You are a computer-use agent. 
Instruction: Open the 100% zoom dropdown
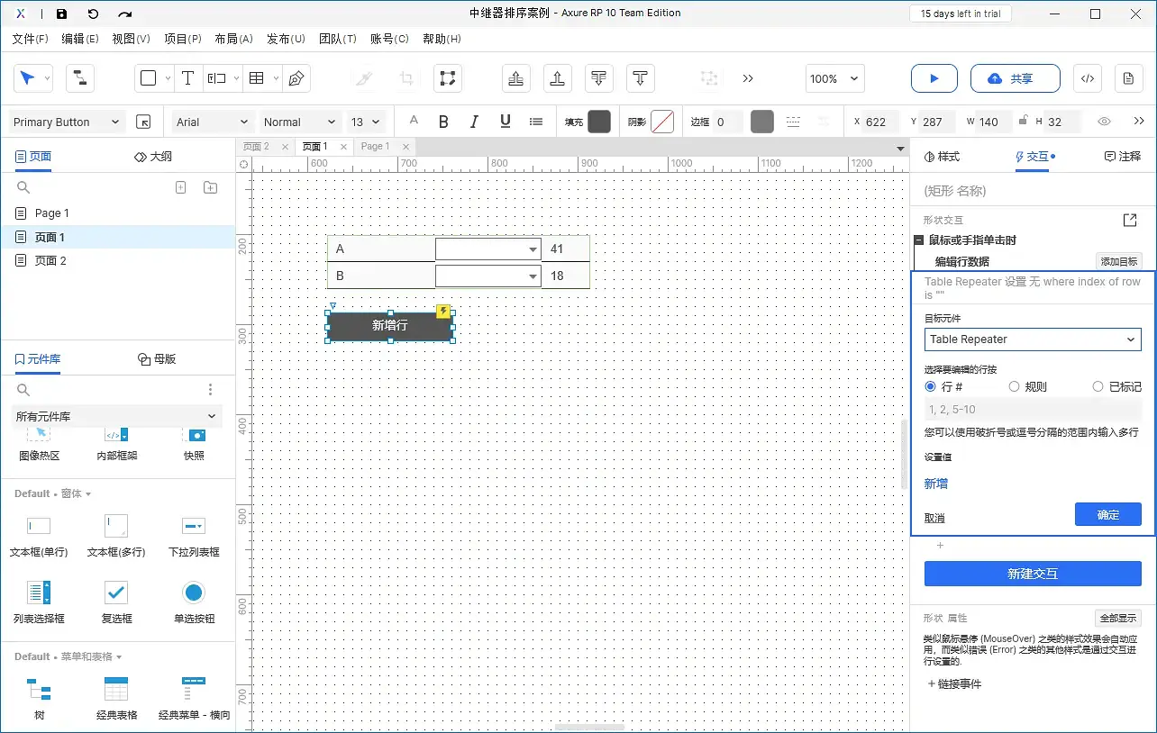click(x=834, y=78)
